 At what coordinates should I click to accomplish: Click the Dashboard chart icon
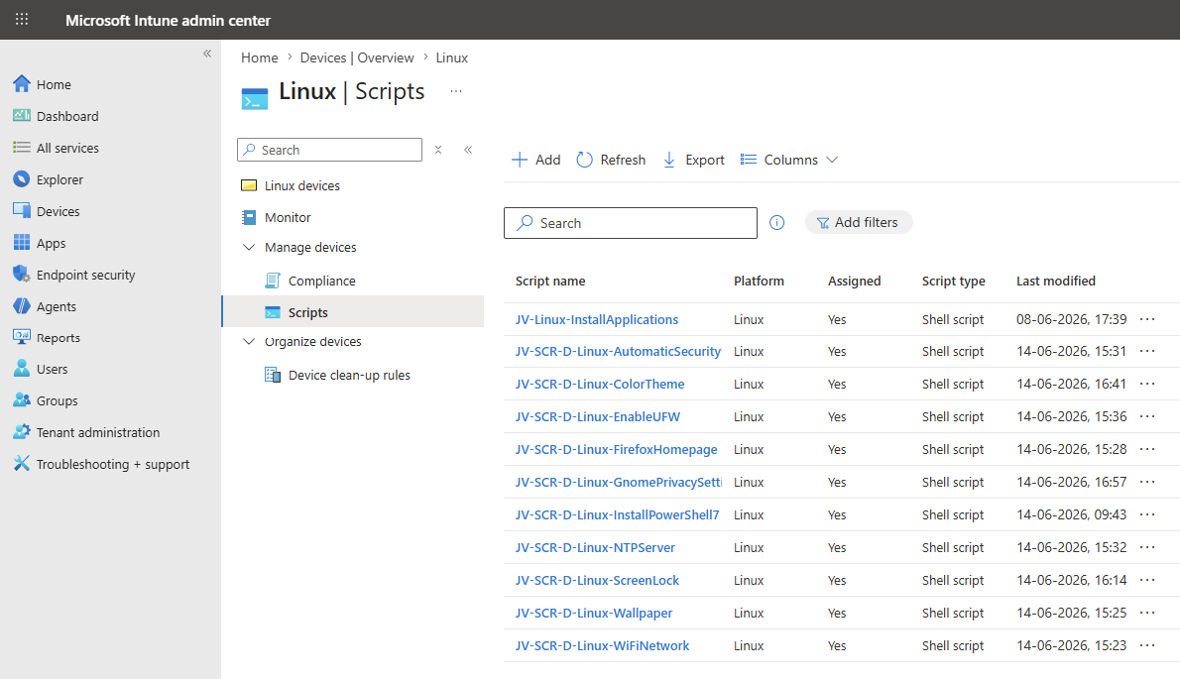point(22,115)
